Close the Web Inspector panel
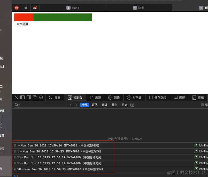Viewport: 208px width, 177px height. point(16,97)
